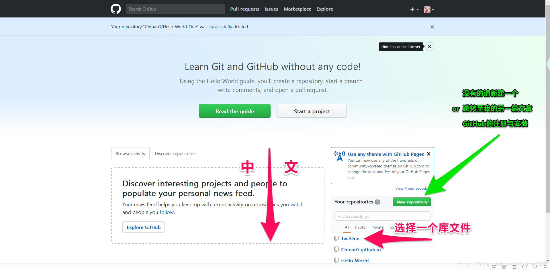Image resolution: width=550 pixels, height=270 pixels.
Task: Click the rocket icon in status bar
Action: [494, 267]
